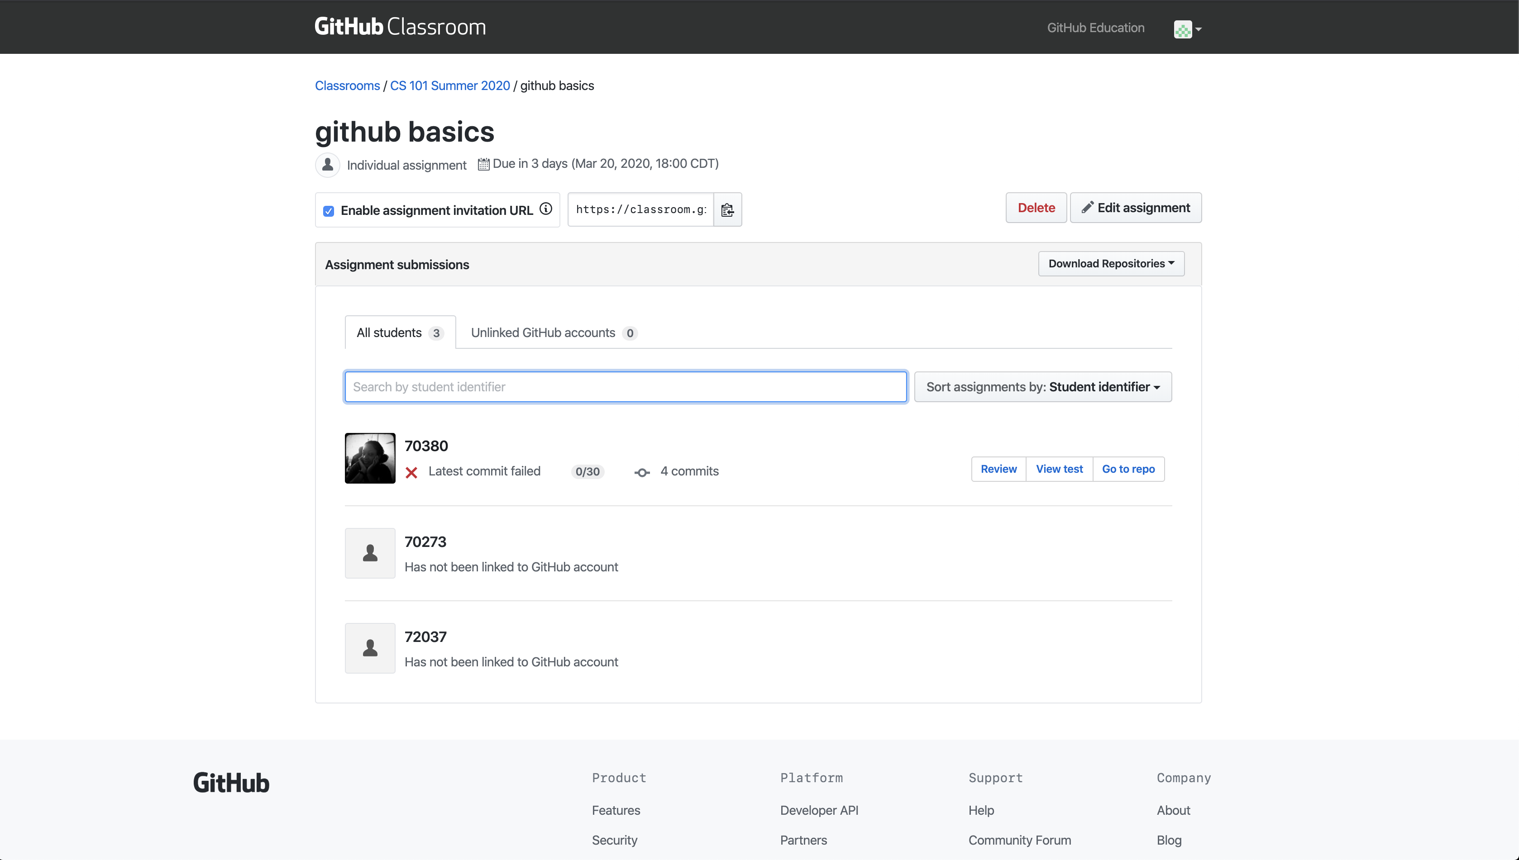
Task: Open Features footer link
Action: [x=616, y=810]
